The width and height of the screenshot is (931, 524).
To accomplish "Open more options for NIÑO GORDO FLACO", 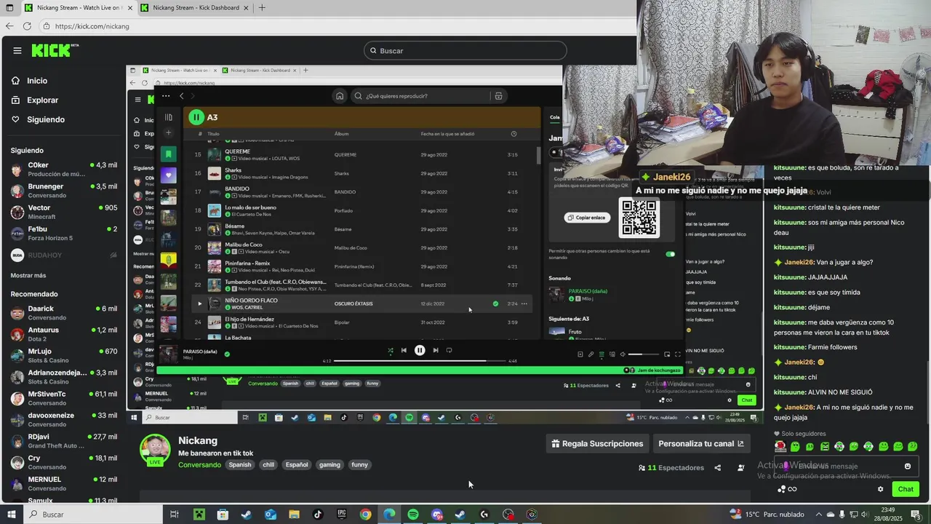I will (524, 303).
